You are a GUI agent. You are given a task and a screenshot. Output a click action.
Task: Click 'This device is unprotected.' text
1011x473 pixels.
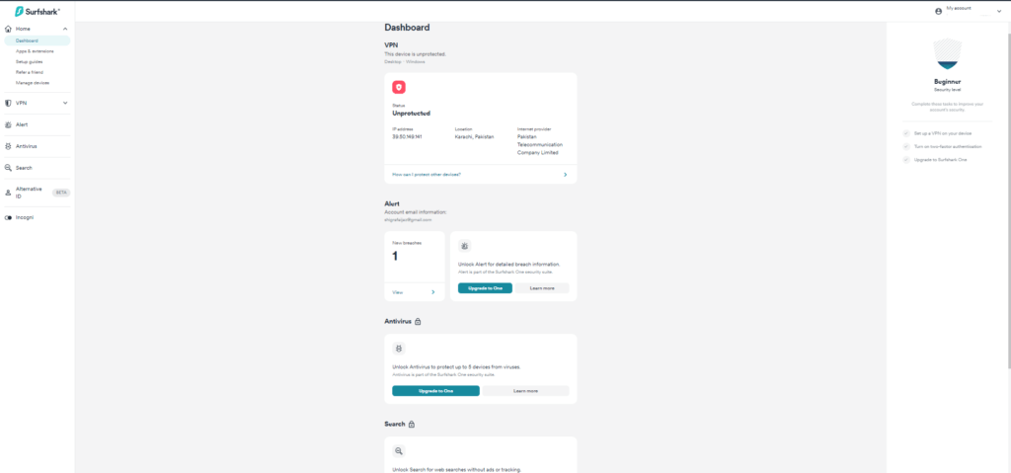(x=415, y=54)
